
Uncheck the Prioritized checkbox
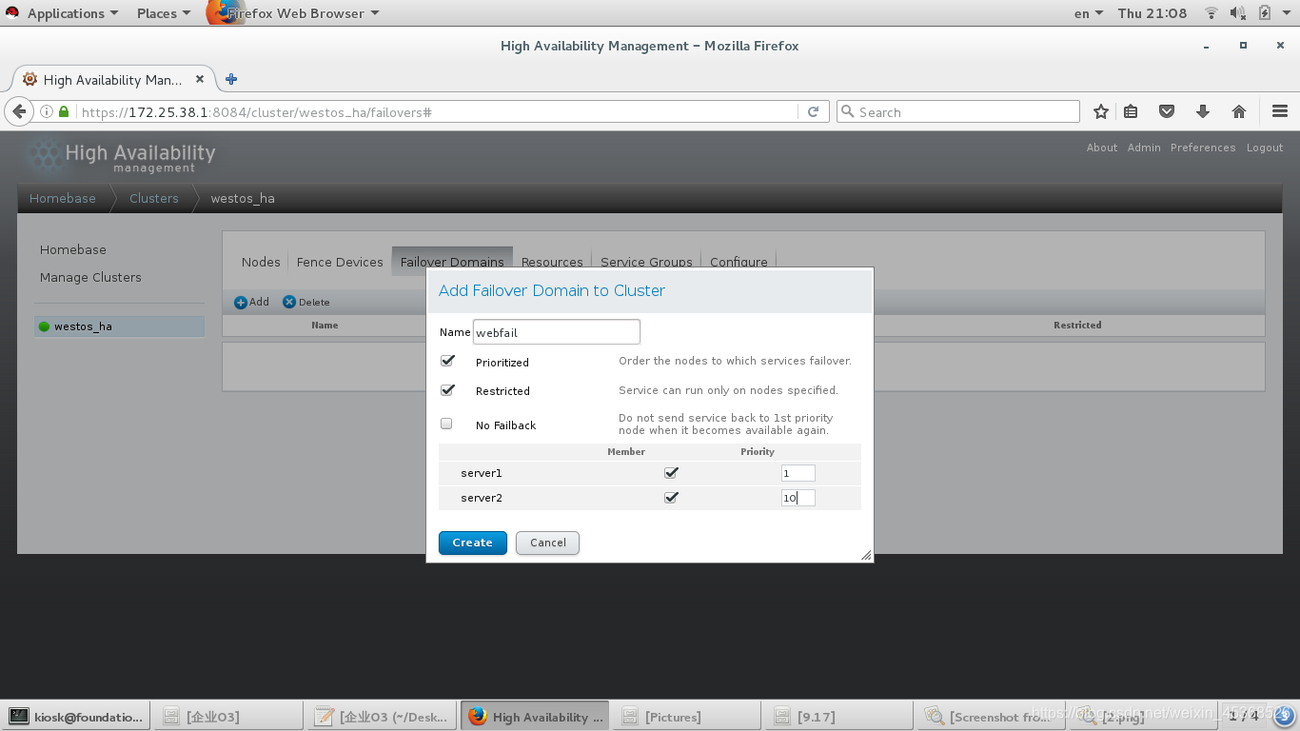[447, 361]
